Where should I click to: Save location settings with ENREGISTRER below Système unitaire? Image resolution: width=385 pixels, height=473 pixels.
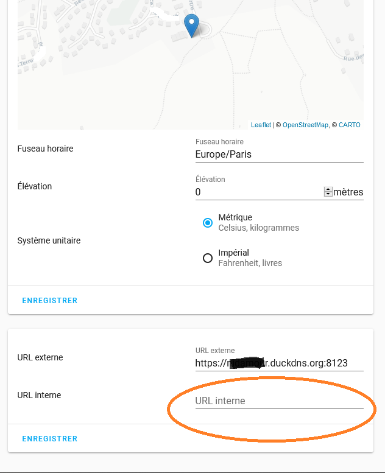click(x=50, y=301)
